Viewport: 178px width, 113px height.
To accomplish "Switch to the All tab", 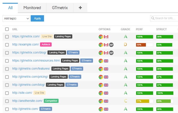I will pos(10,8).
